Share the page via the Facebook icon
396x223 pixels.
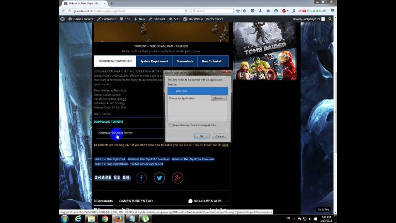pyautogui.click(x=141, y=178)
